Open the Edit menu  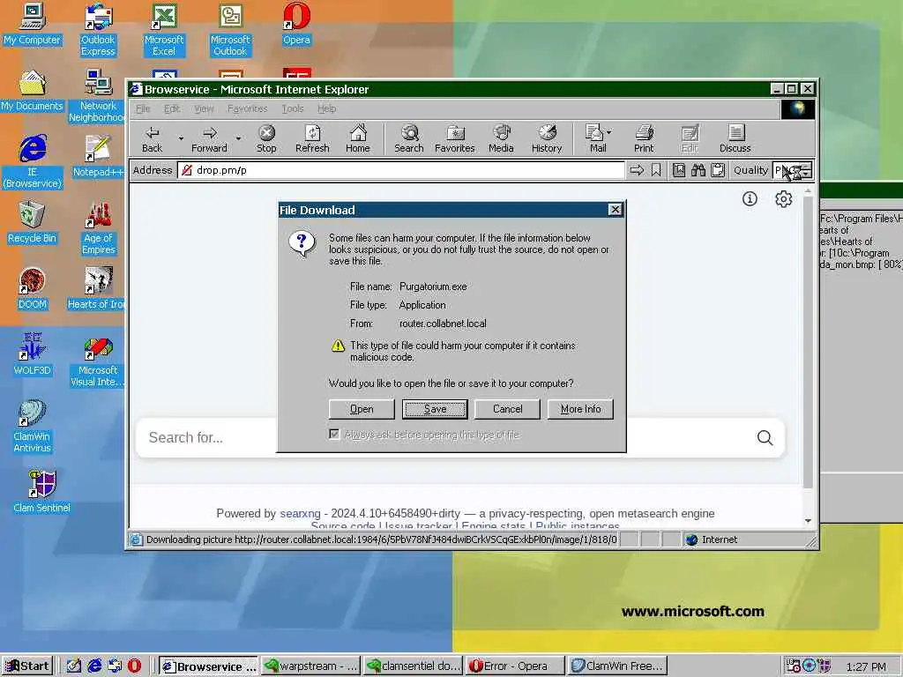tap(172, 108)
